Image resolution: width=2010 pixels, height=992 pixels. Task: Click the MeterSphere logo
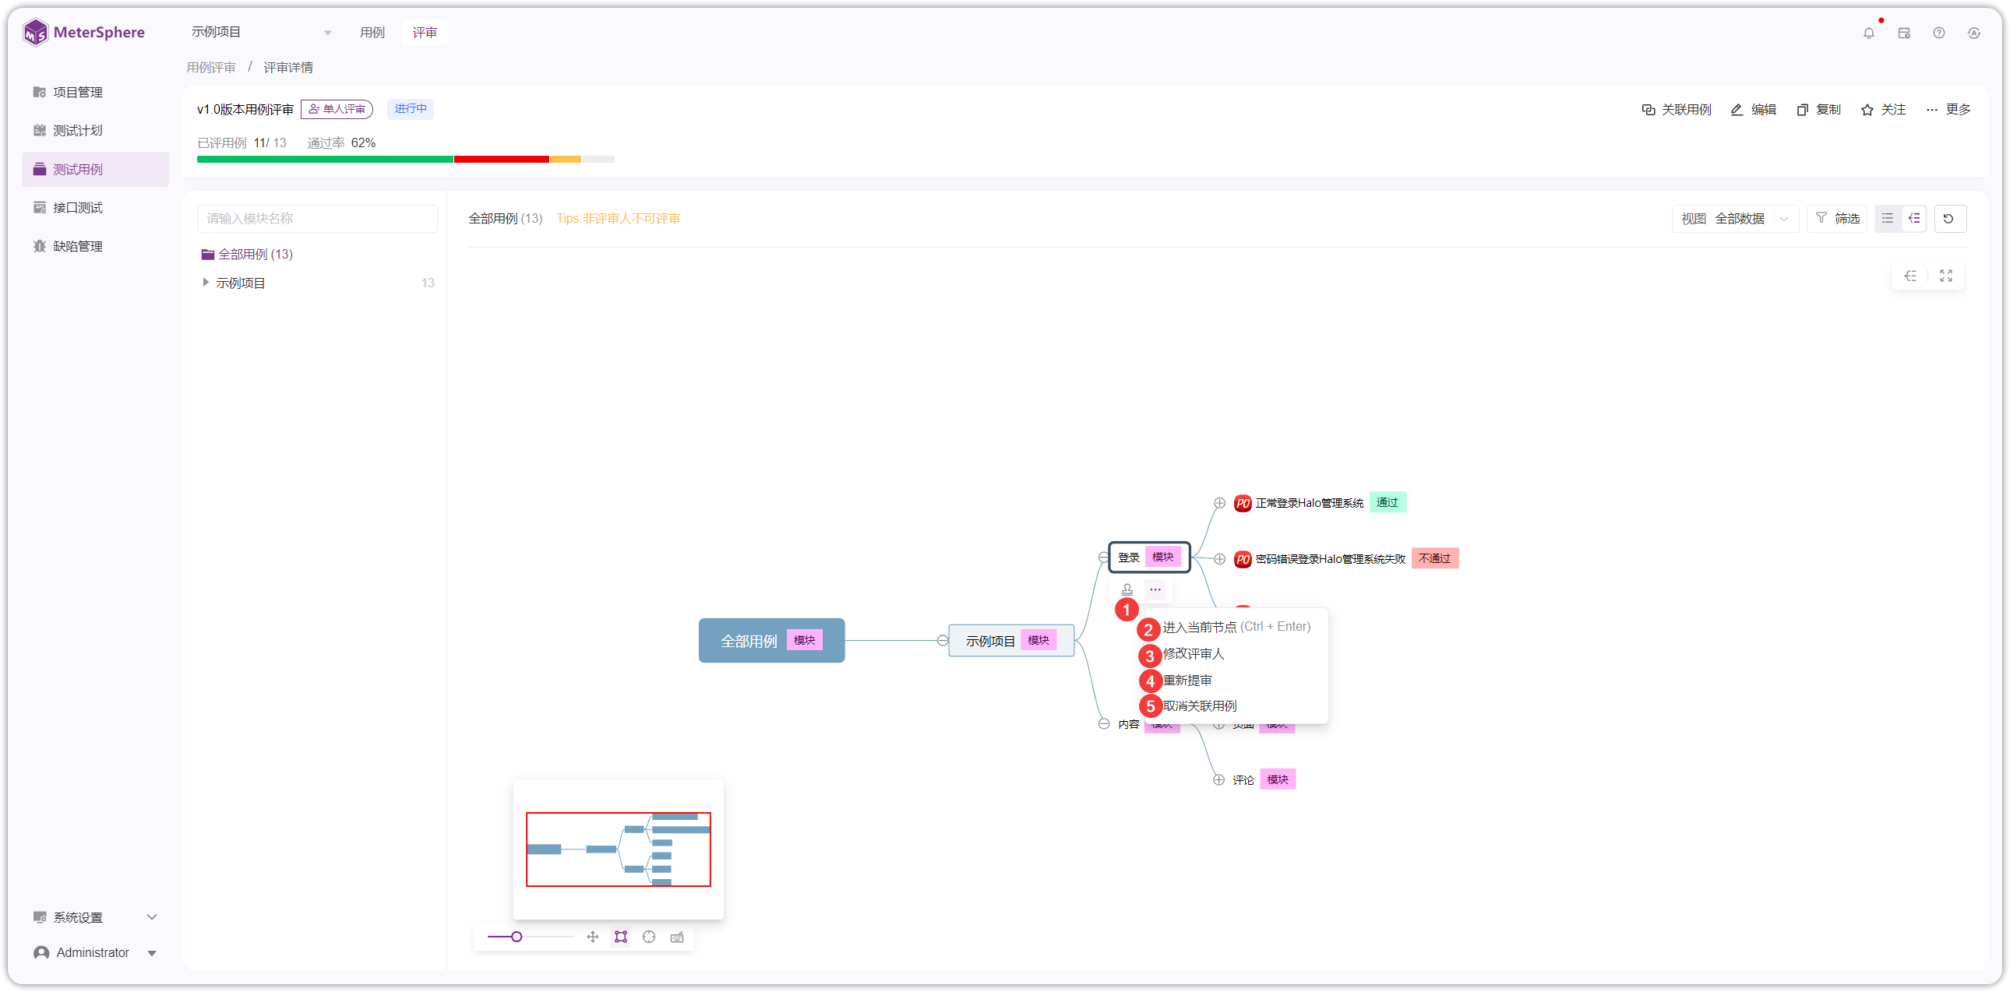[84, 32]
